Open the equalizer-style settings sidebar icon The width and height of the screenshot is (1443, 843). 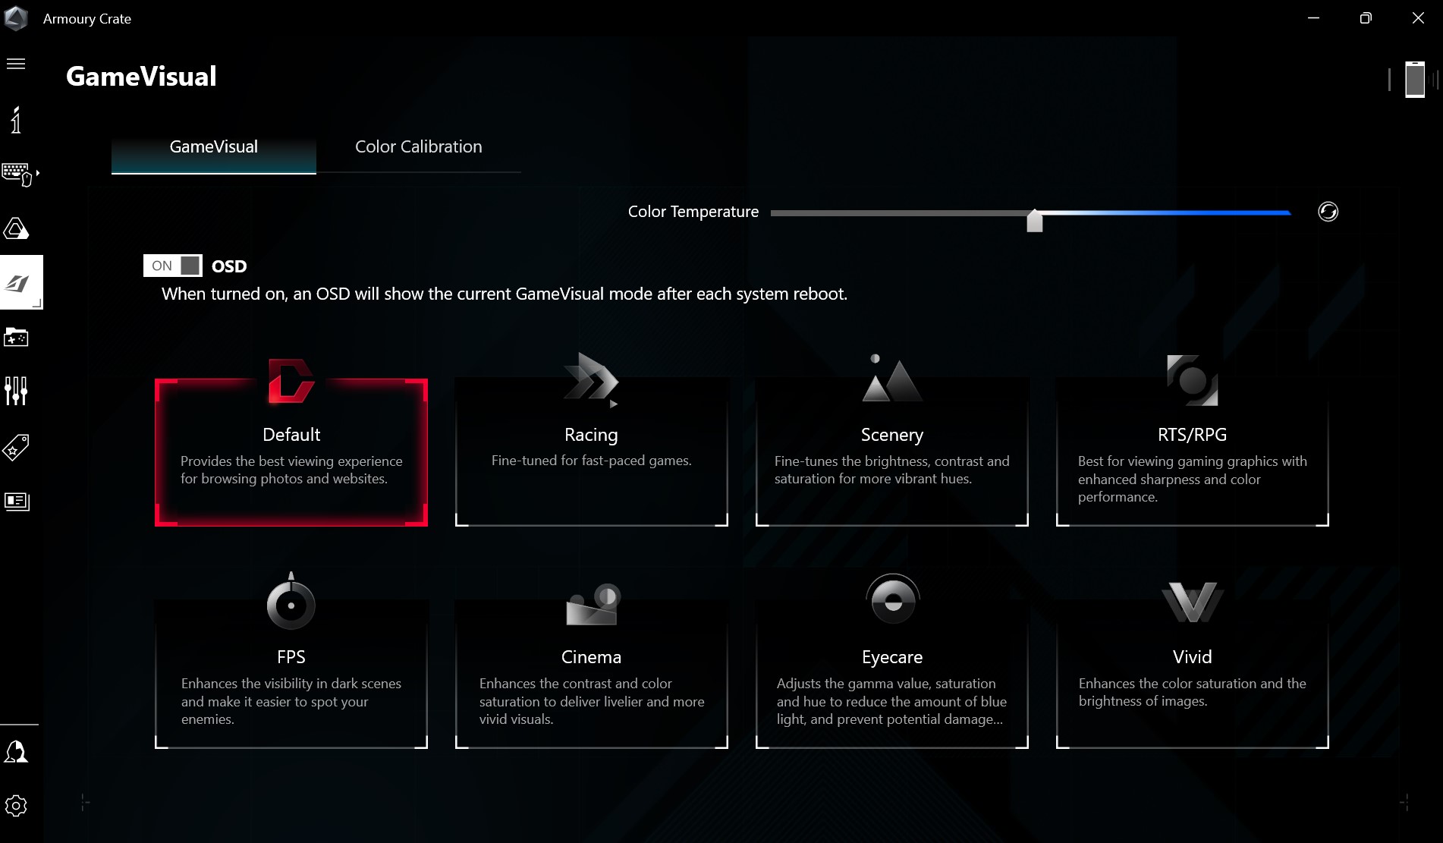pyautogui.click(x=15, y=391)
